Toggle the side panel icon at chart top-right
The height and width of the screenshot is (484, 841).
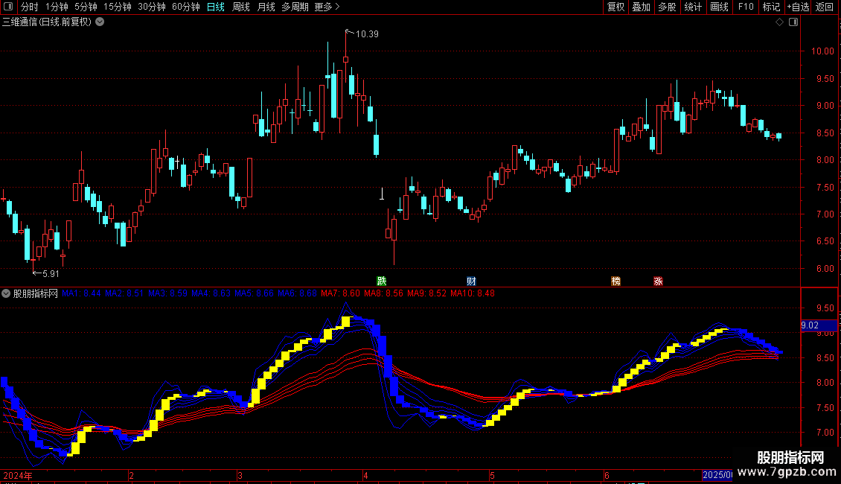coord(793,22)
